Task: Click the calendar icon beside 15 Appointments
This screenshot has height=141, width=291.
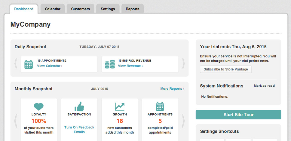Action: click(29, 64)
